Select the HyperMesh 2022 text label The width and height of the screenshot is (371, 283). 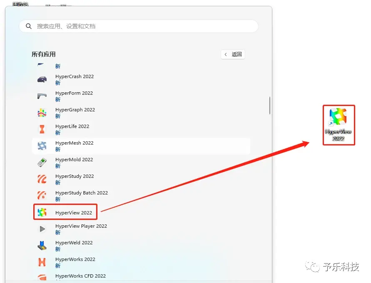(x=74, y=143)
